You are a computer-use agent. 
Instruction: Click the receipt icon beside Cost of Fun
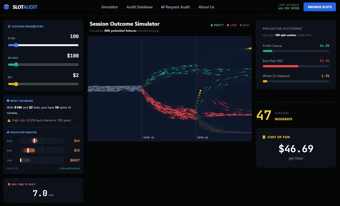264,137
